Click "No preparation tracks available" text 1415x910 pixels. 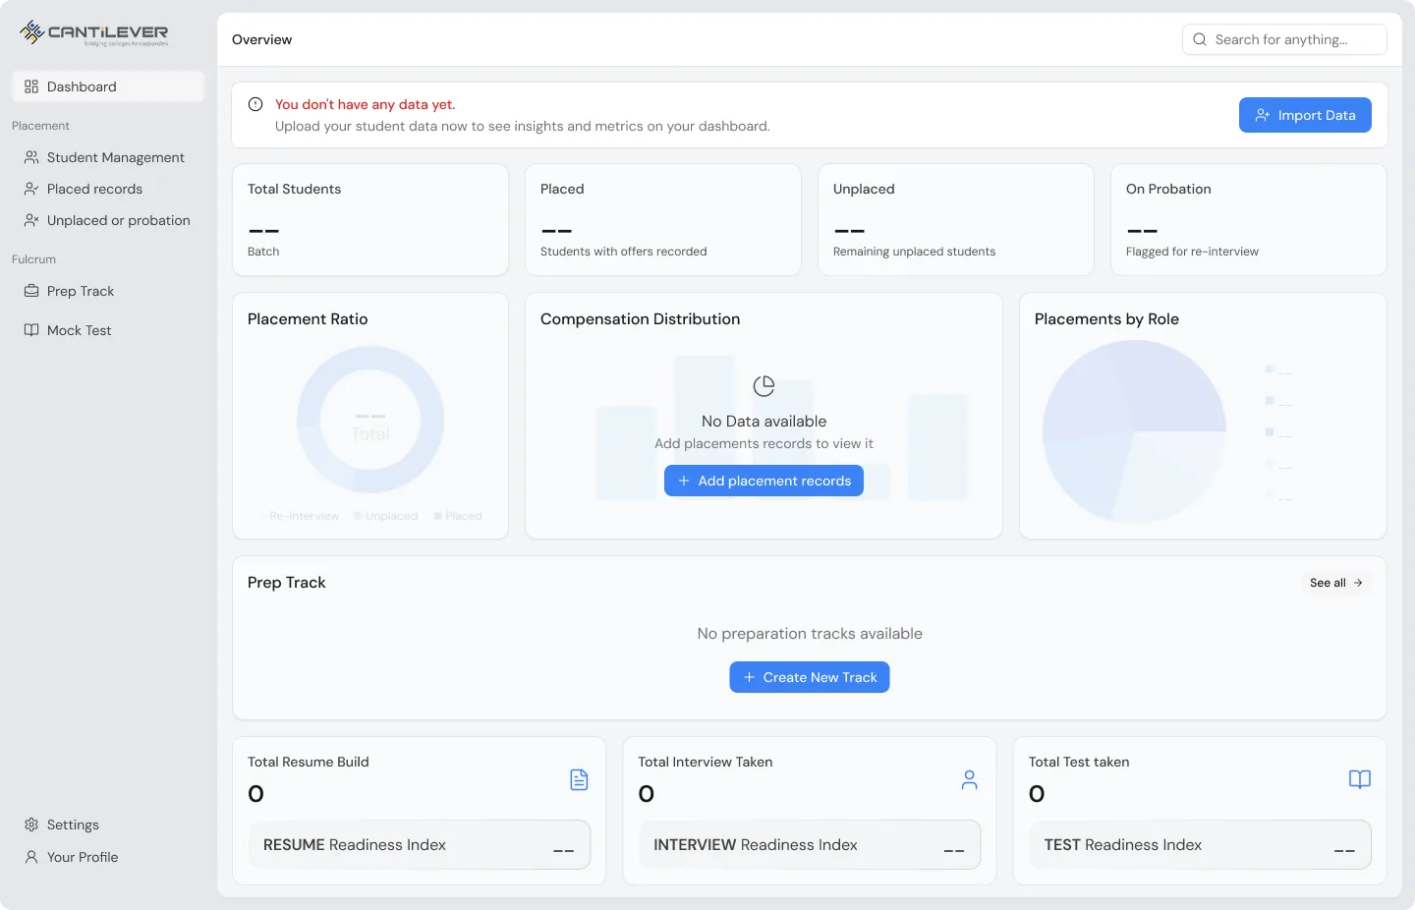point(810,634)
